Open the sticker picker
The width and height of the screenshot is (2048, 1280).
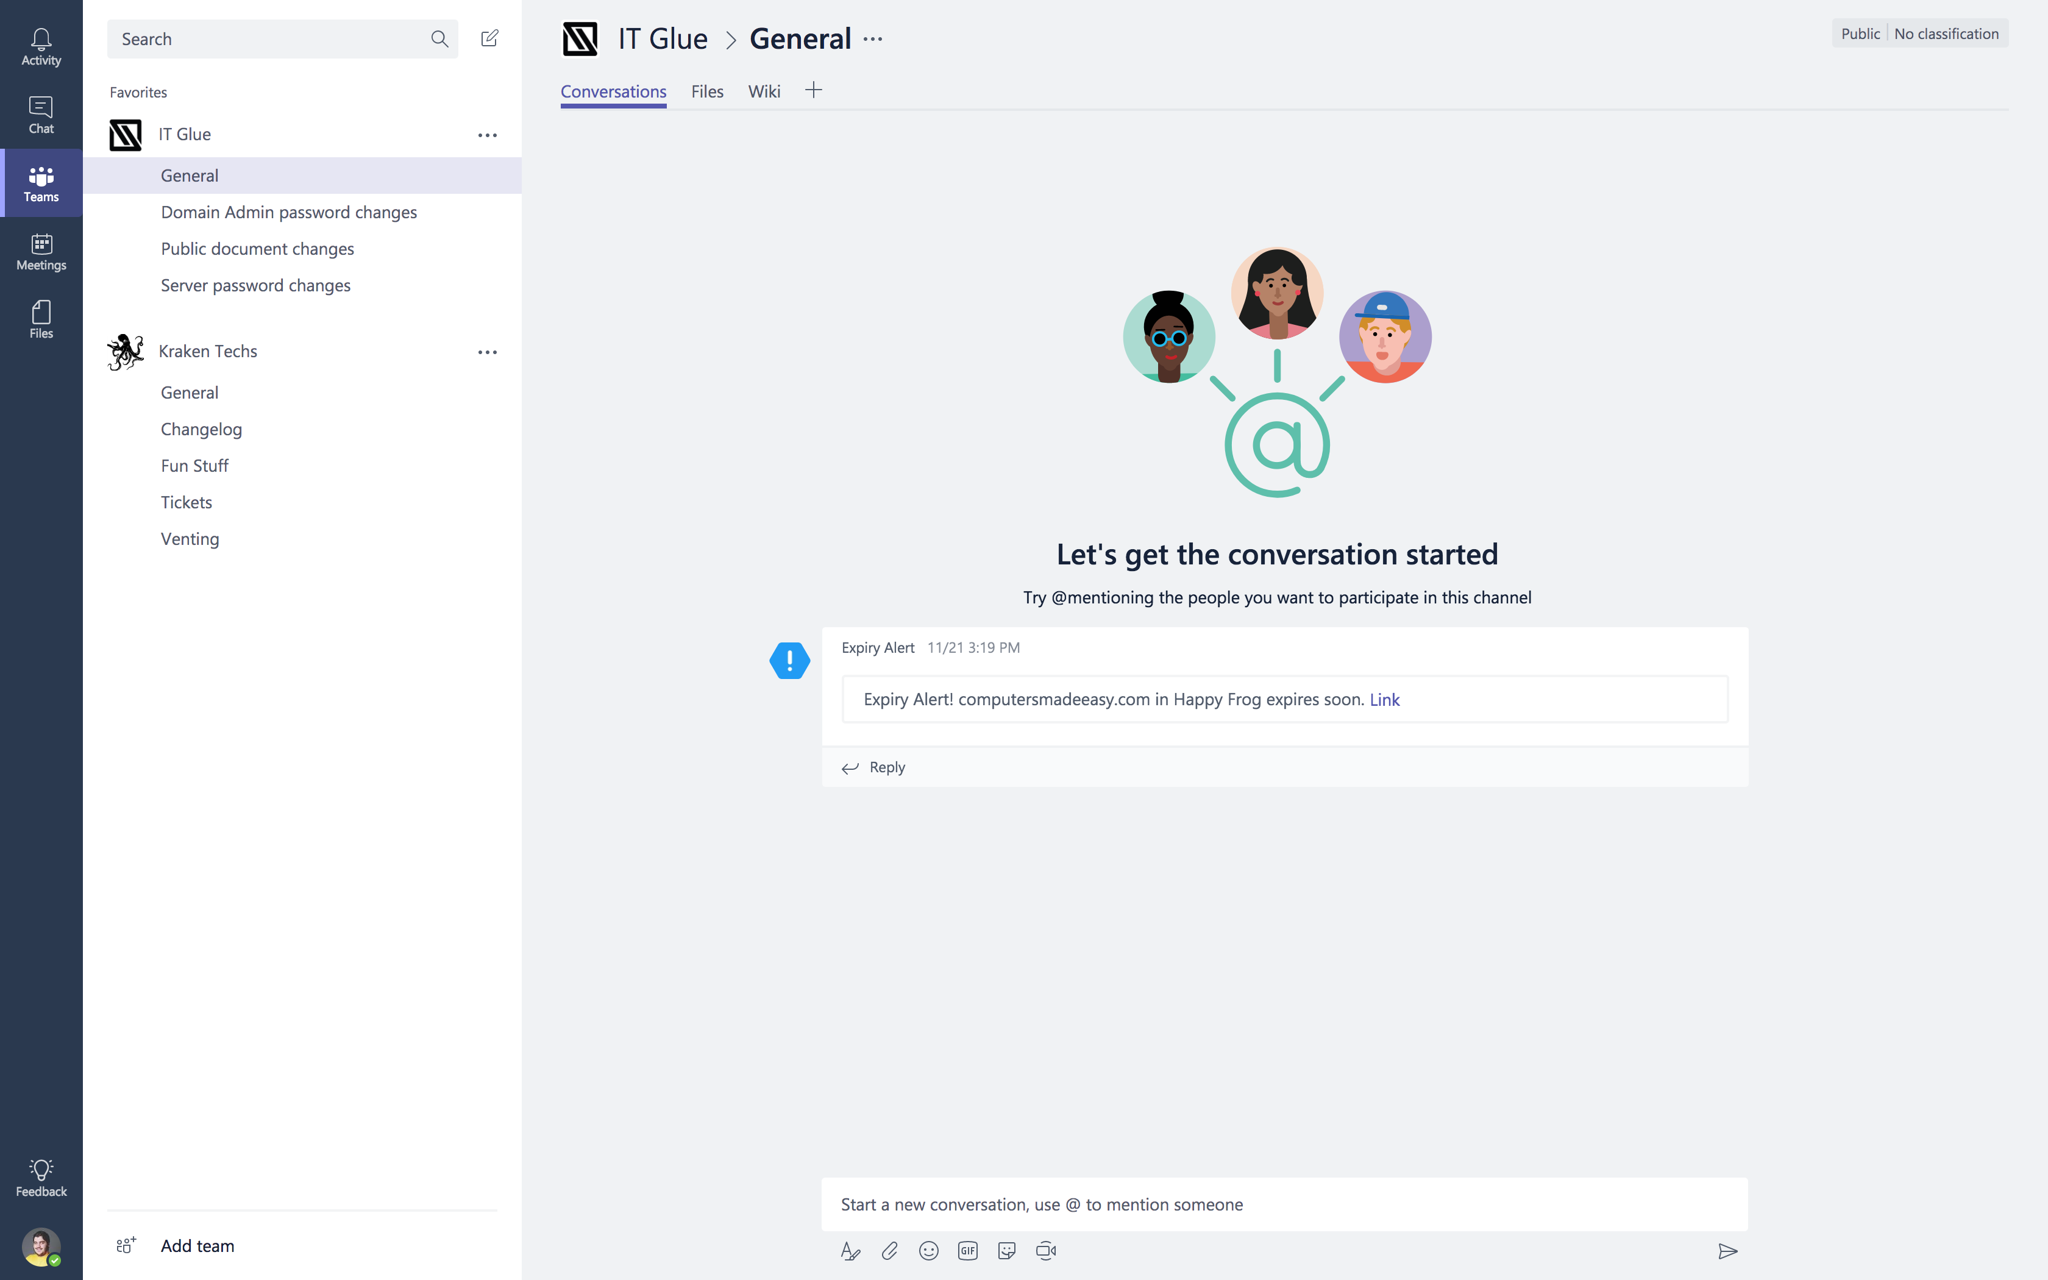1006,1250
